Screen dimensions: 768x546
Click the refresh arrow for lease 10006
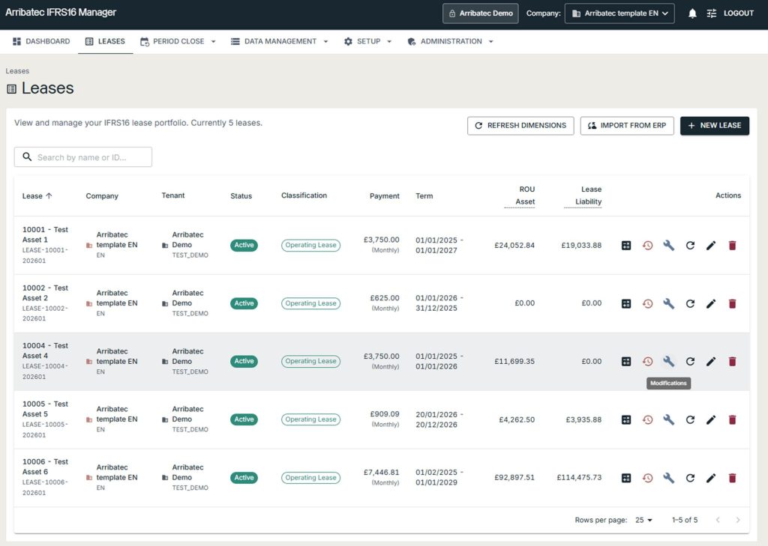[x=690, y=478]
